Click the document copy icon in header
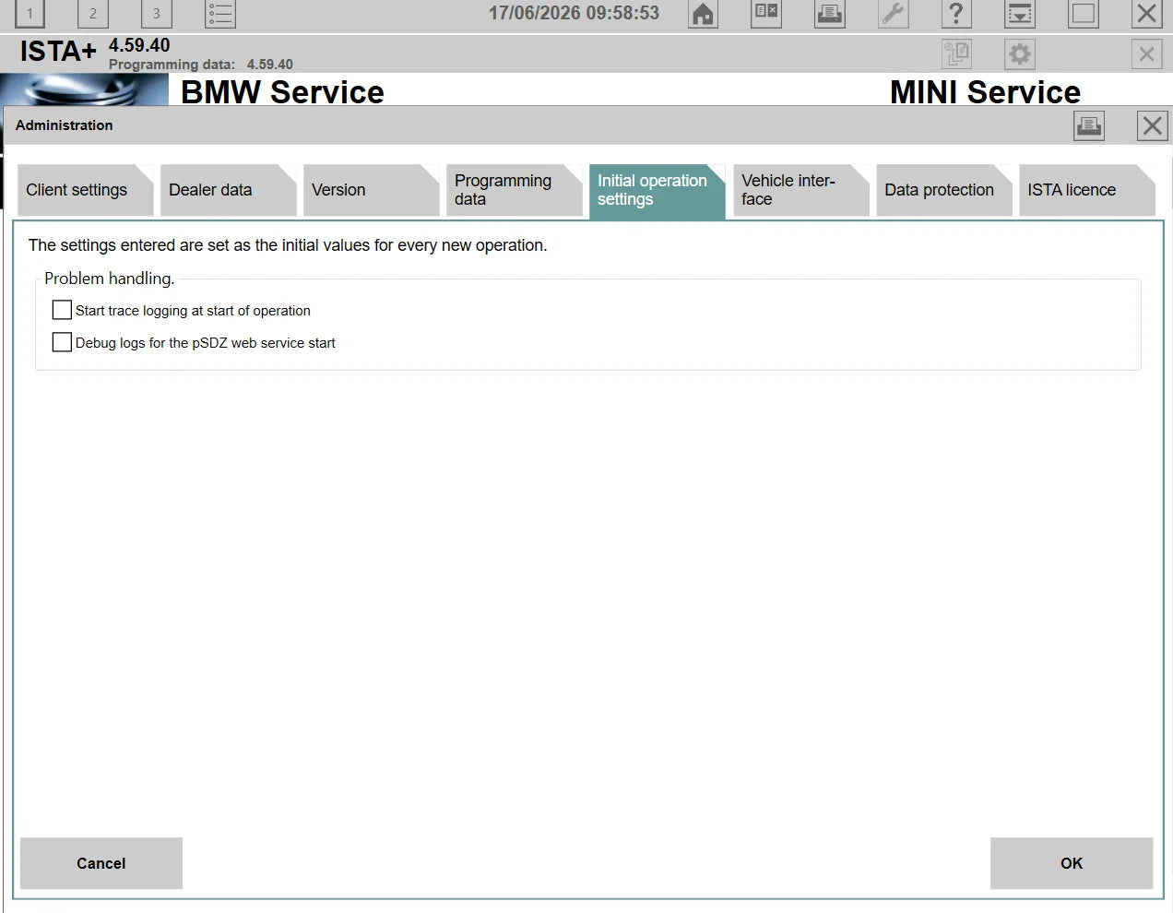 pyautogui.click(x=957, y=54)
